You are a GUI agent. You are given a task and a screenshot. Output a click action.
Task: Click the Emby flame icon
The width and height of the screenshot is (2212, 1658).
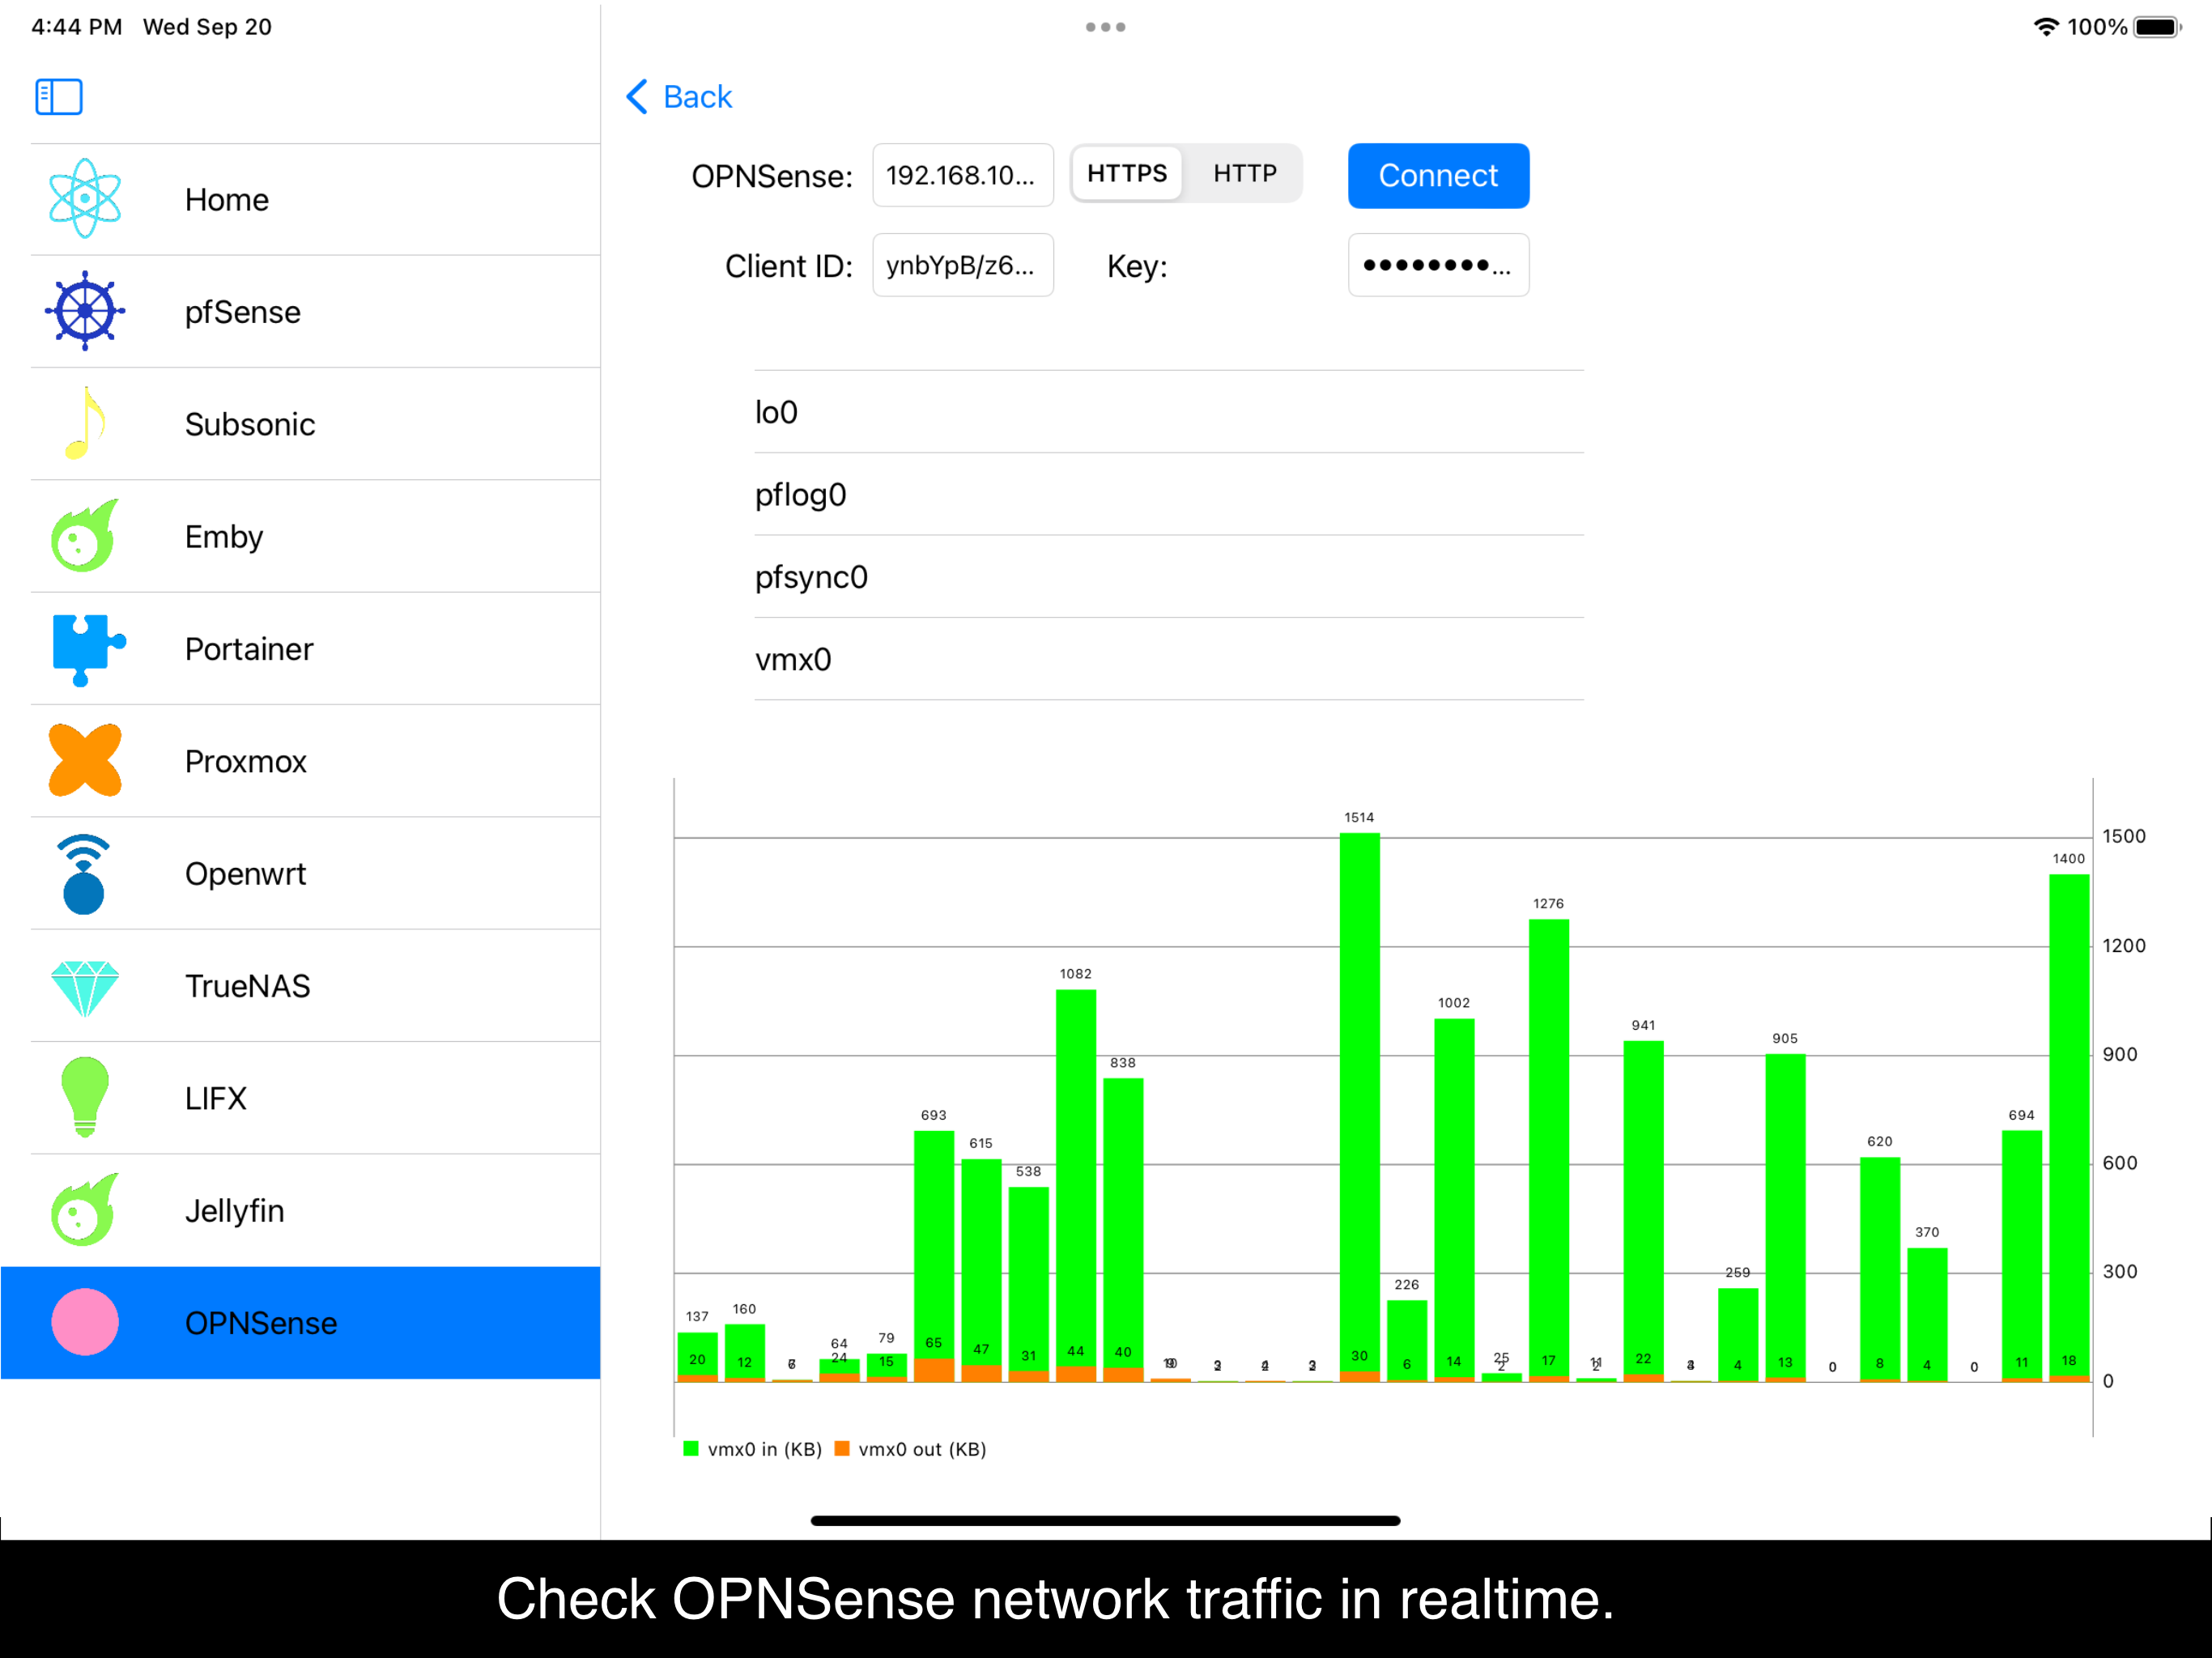[x=85, y=536]
